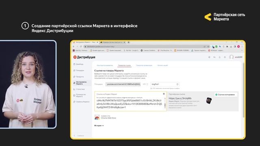This screenshot has width=260, height=146.
Task: Open the Chrome three-dot menu
Action: (242, 47)
